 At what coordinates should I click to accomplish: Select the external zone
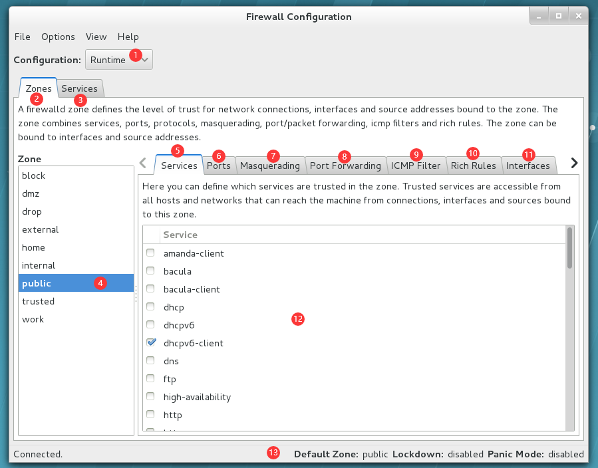point(76,229)
